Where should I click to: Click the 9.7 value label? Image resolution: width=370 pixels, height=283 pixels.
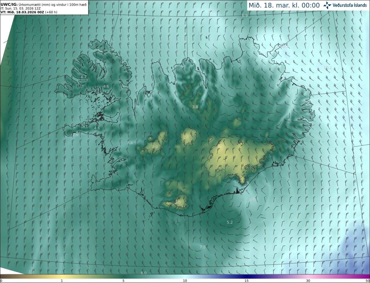point(211,12)
